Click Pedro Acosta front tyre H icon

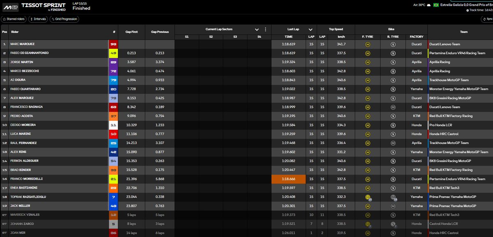(368, 116)
